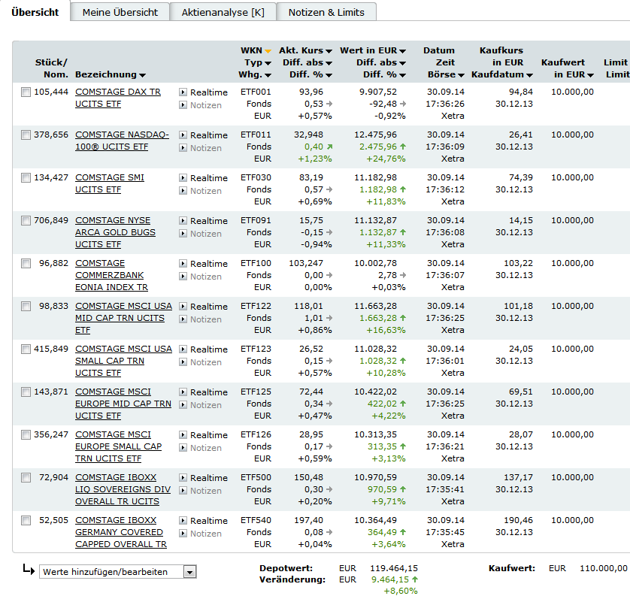630x608 pixels.
Task: Check the MSCI USA SMALL CAP row box
Action: click(26, 349)
